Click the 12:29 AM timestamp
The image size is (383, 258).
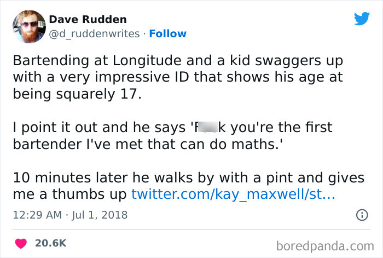click(36, 215)
